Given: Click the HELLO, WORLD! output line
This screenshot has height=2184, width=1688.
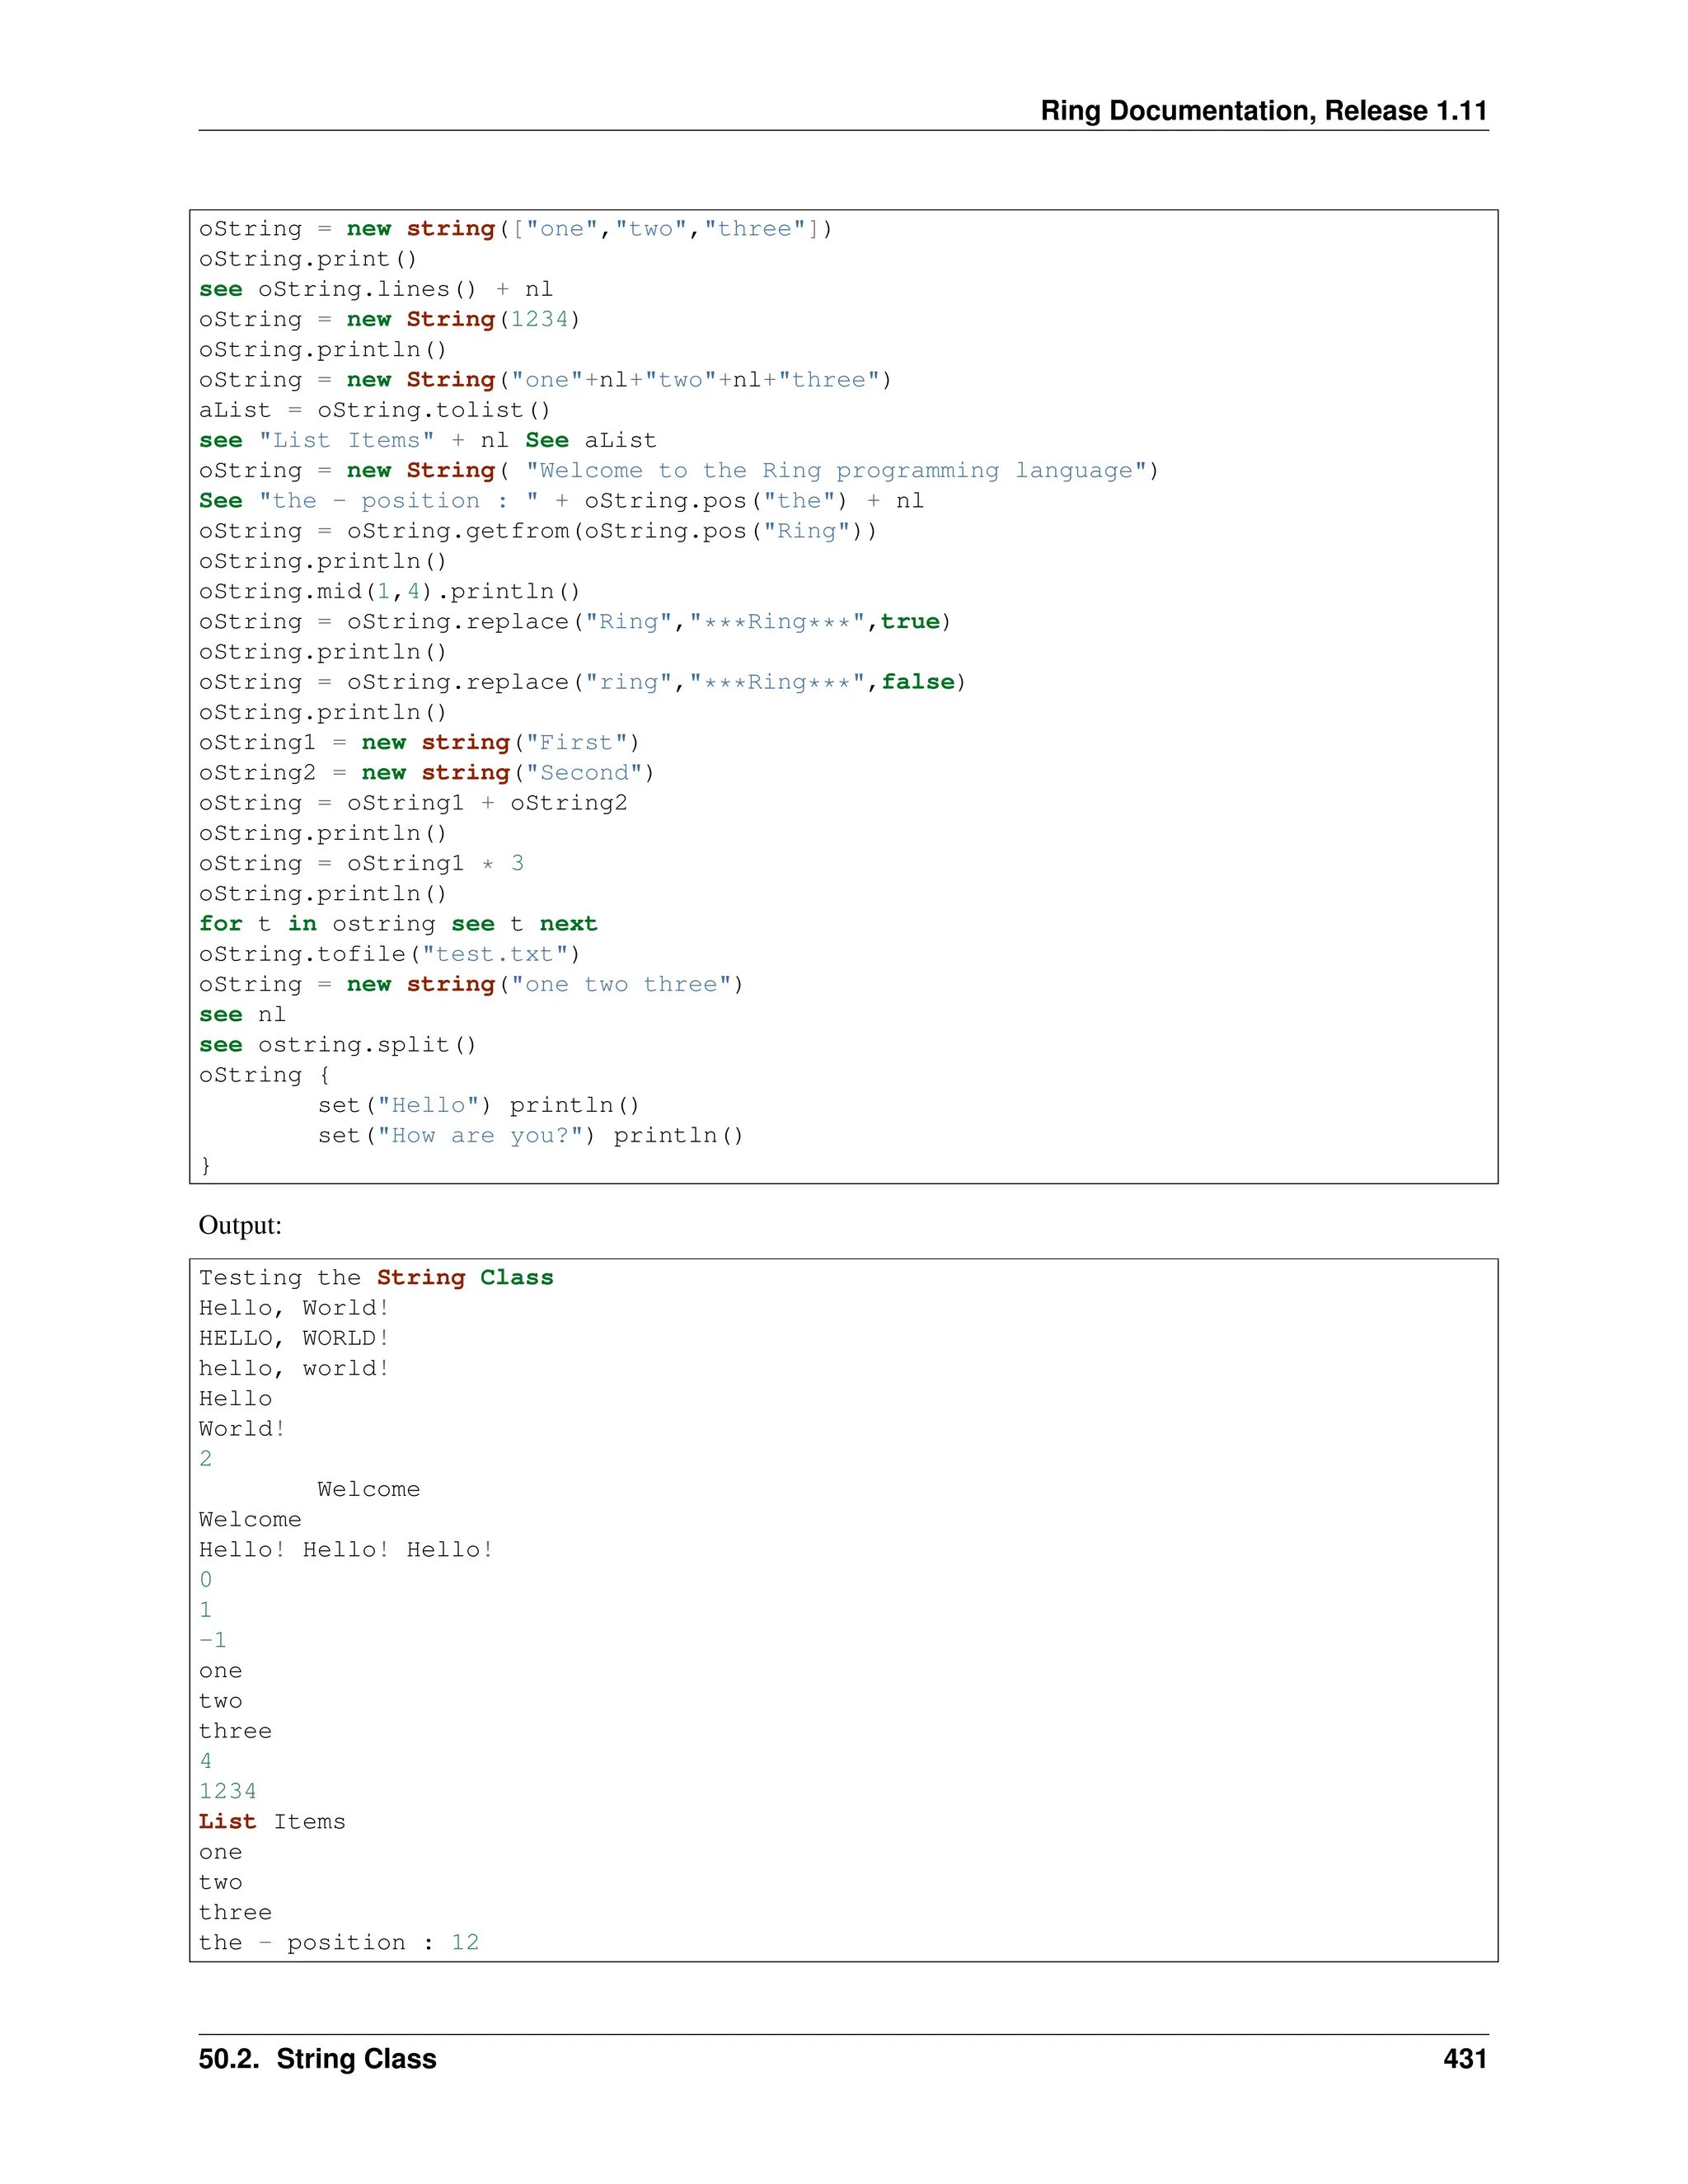Looking at the screenshot, I should 294,1338.
